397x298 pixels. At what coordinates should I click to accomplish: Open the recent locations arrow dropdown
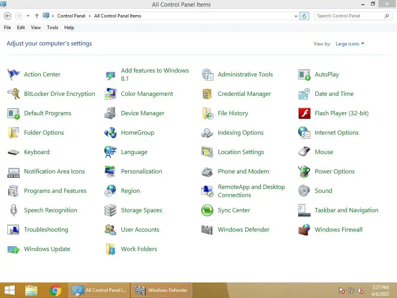click(28, 16)
